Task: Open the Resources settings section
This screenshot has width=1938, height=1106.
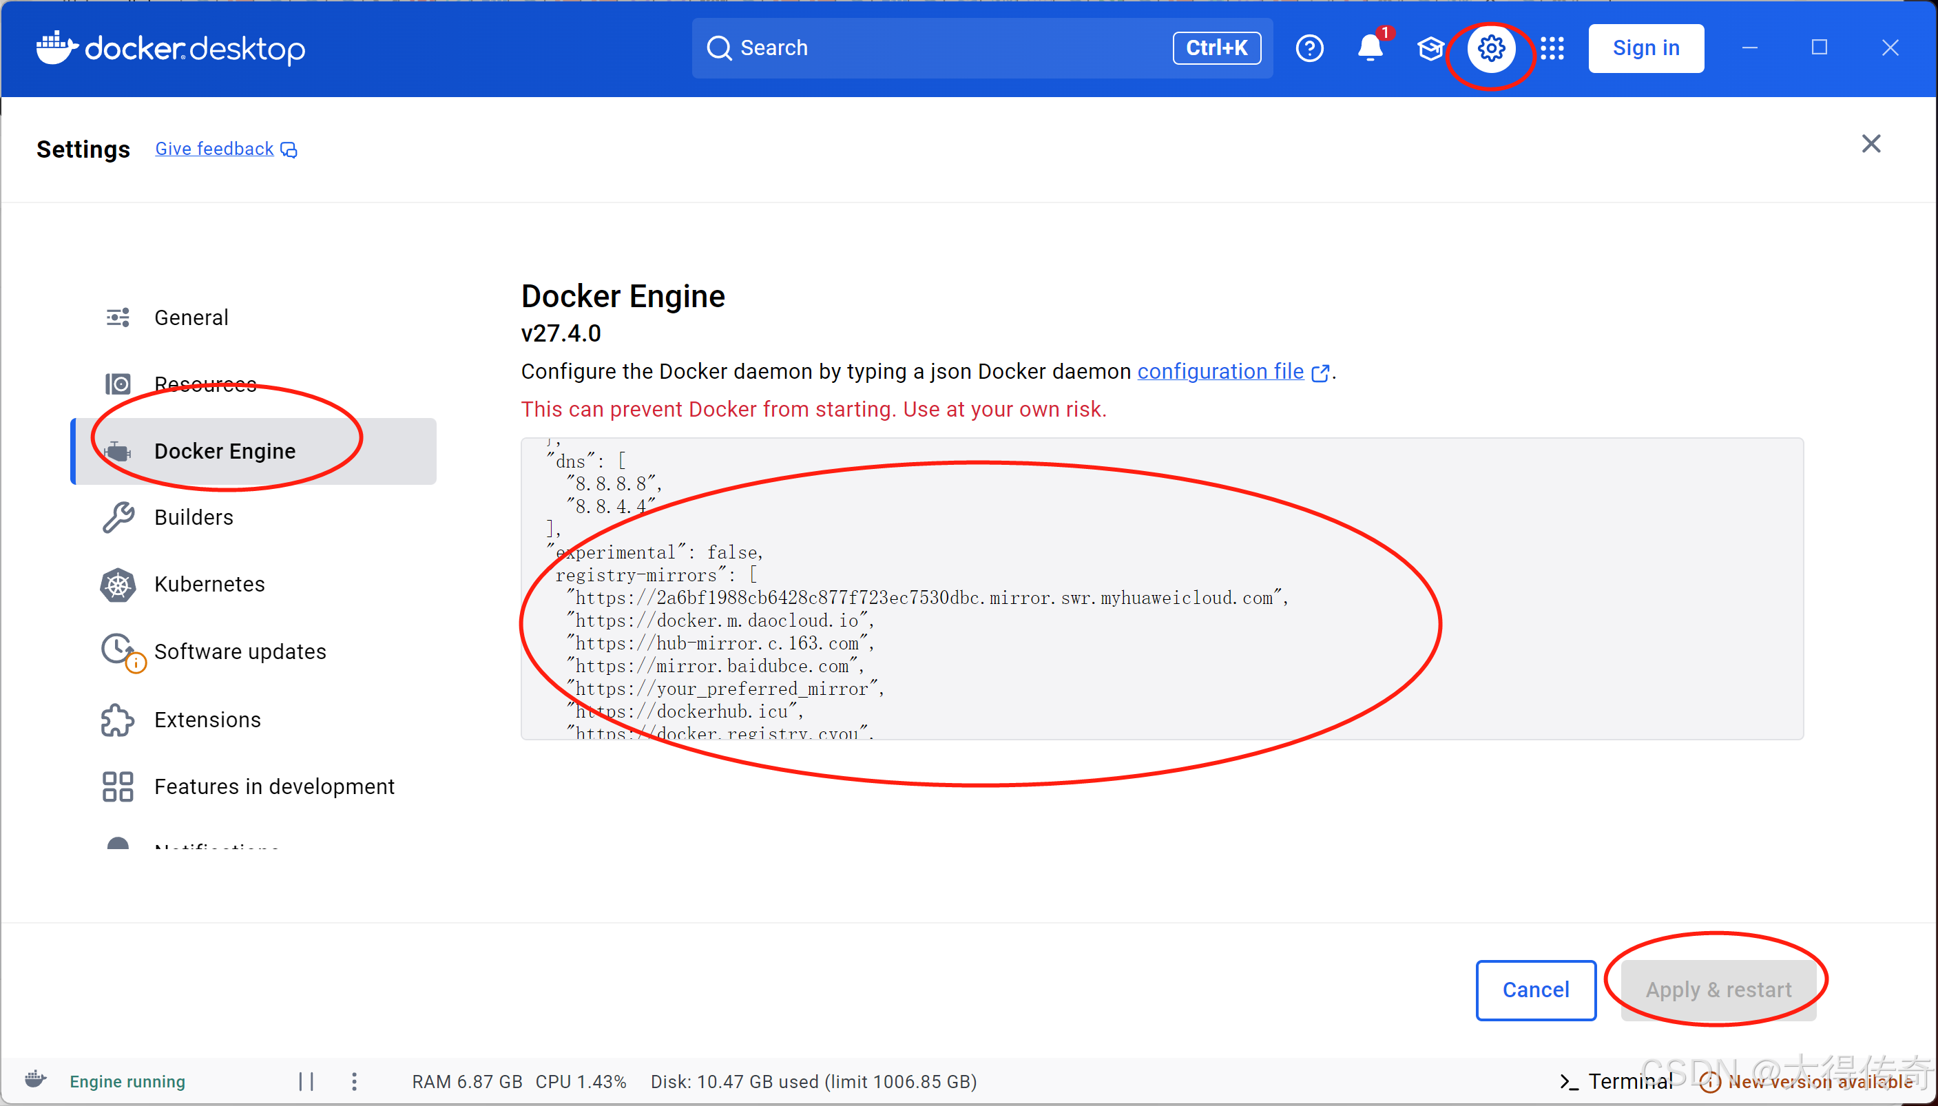Action: pos(205,384)
